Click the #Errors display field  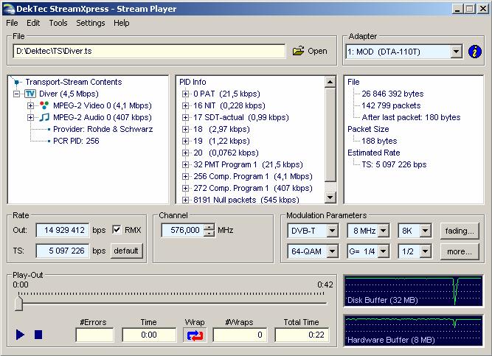(94, 335)
